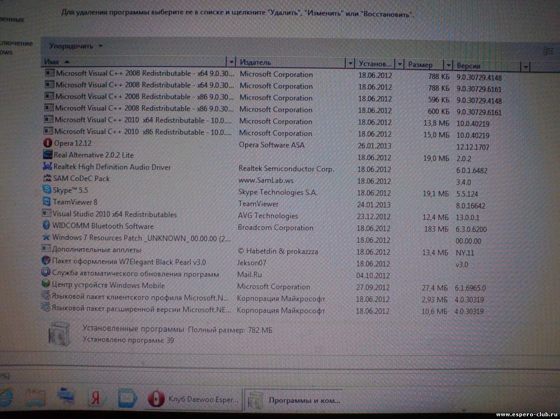Click Realtek High Definition Audio Driver icon
Image resolution: width=560 pixels, height=419 pixels.
pos(47,166)
